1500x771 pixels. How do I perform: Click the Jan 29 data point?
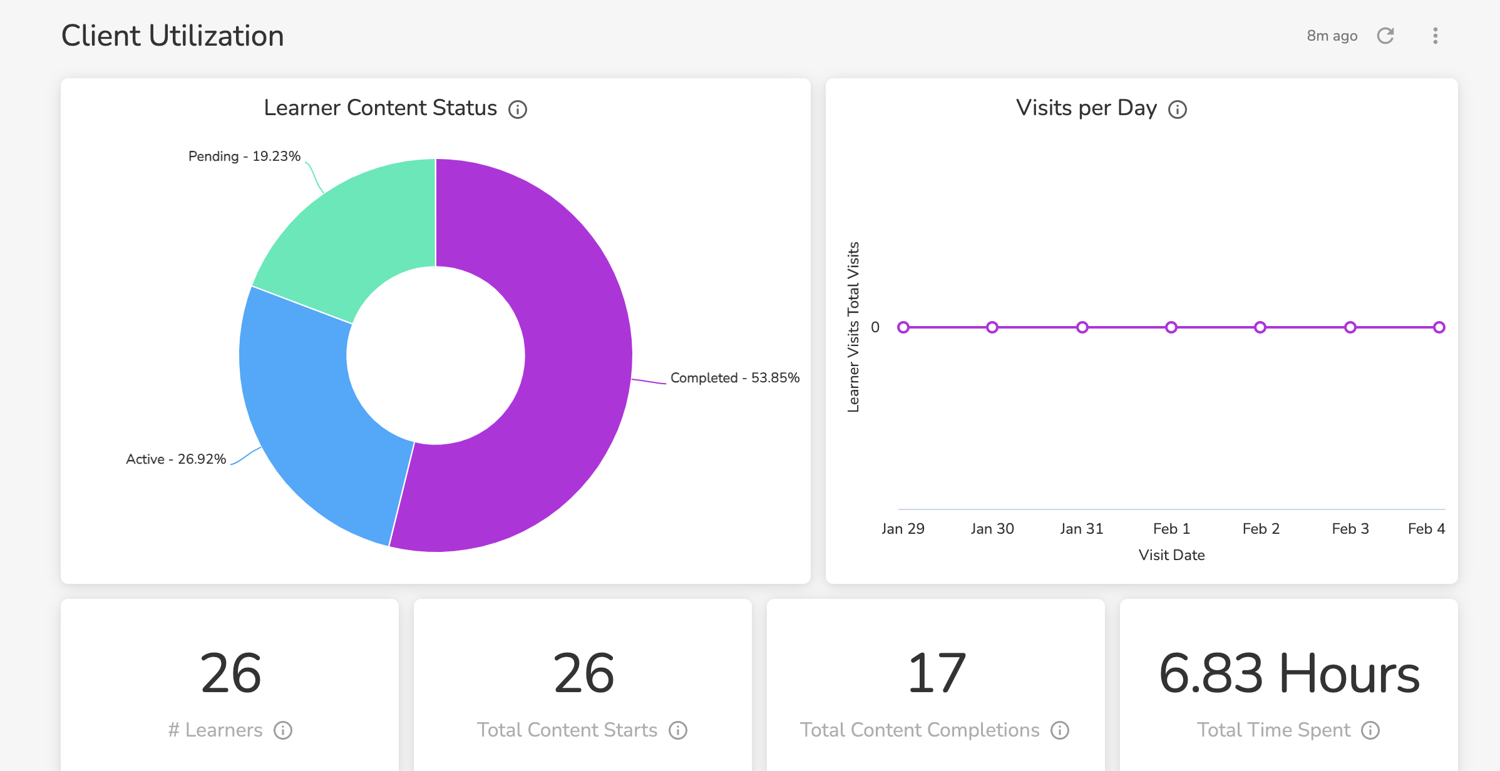pos(903,327)
